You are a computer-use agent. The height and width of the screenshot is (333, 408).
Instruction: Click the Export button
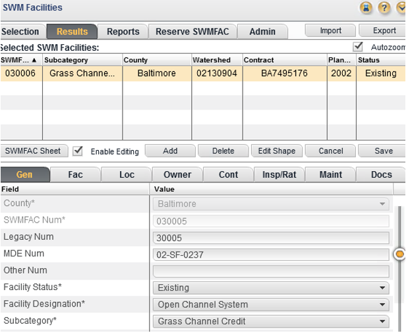383,30
